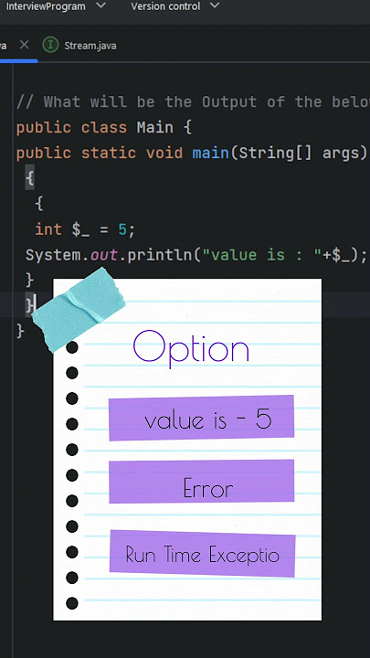The image size is (370, 658).
Task: Click the highlighted opening brace of main
Action: coord(29,178)
